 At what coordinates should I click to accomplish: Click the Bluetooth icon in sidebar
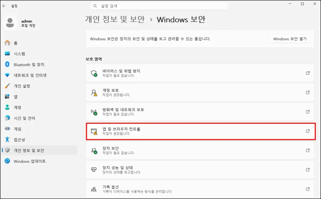click(8, 64)
